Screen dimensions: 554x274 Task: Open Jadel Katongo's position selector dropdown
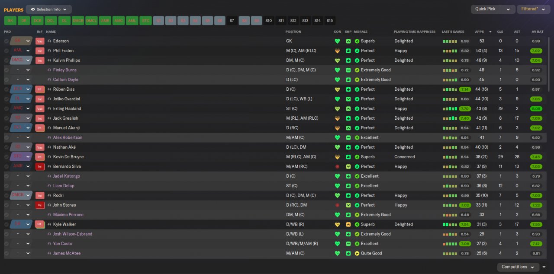click(x=28, y=176)
